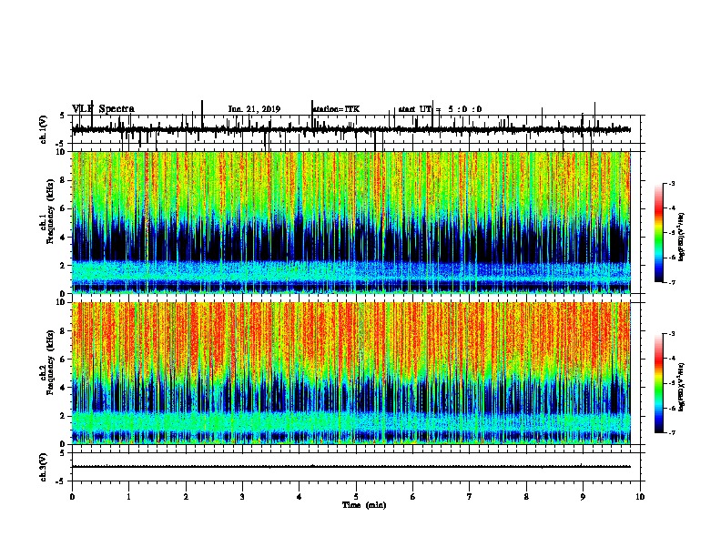
Task: Click the '10' tick at the time axis end
Action: pyautogui.click(x=640, y=497)
